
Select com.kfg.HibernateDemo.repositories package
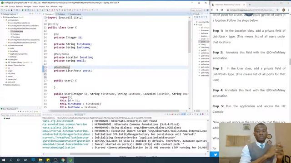(25, 40)
